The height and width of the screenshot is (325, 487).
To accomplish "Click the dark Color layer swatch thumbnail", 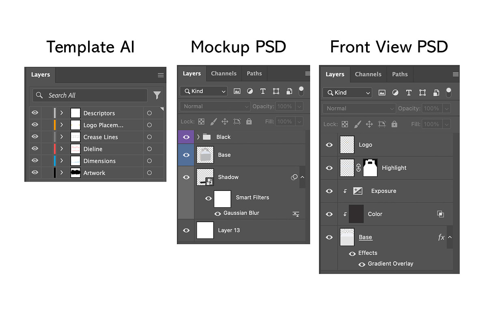I will pyautogui.click(x=357, y=214).
